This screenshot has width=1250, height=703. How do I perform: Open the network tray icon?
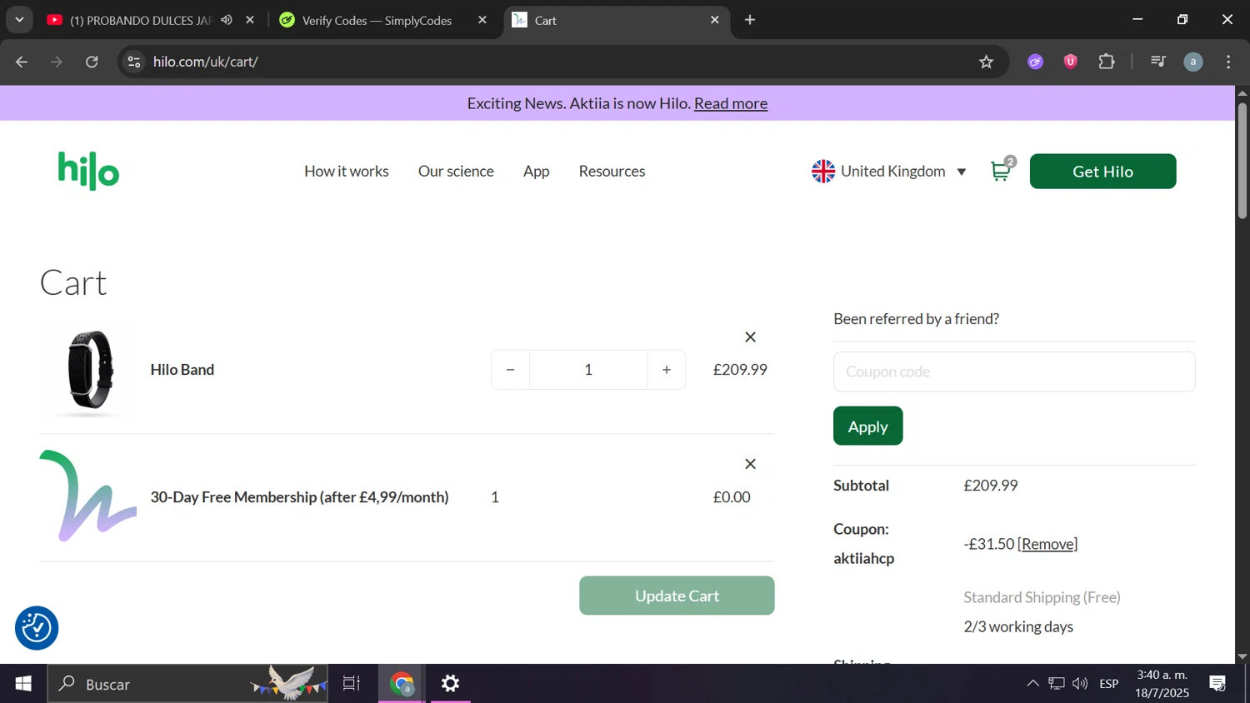tap(1057, 684)
